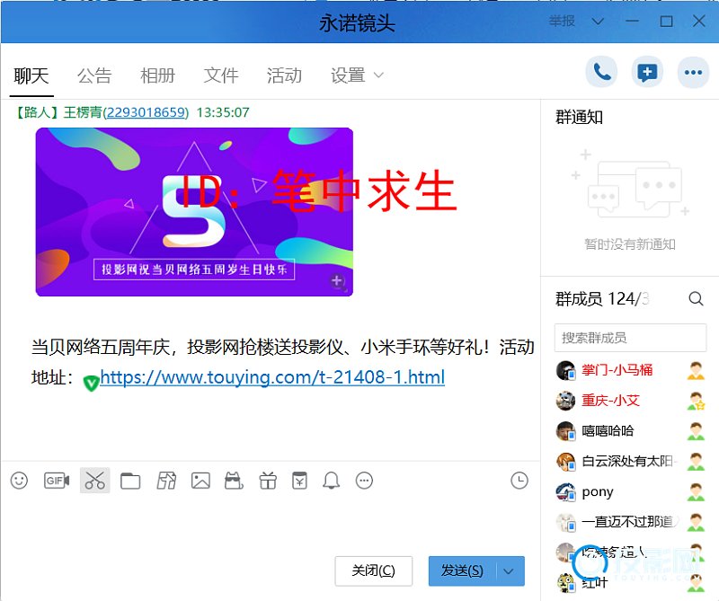Open the 相册 tab
The width and height of the screenshot is (719, 601).
[x=158, y=75]
